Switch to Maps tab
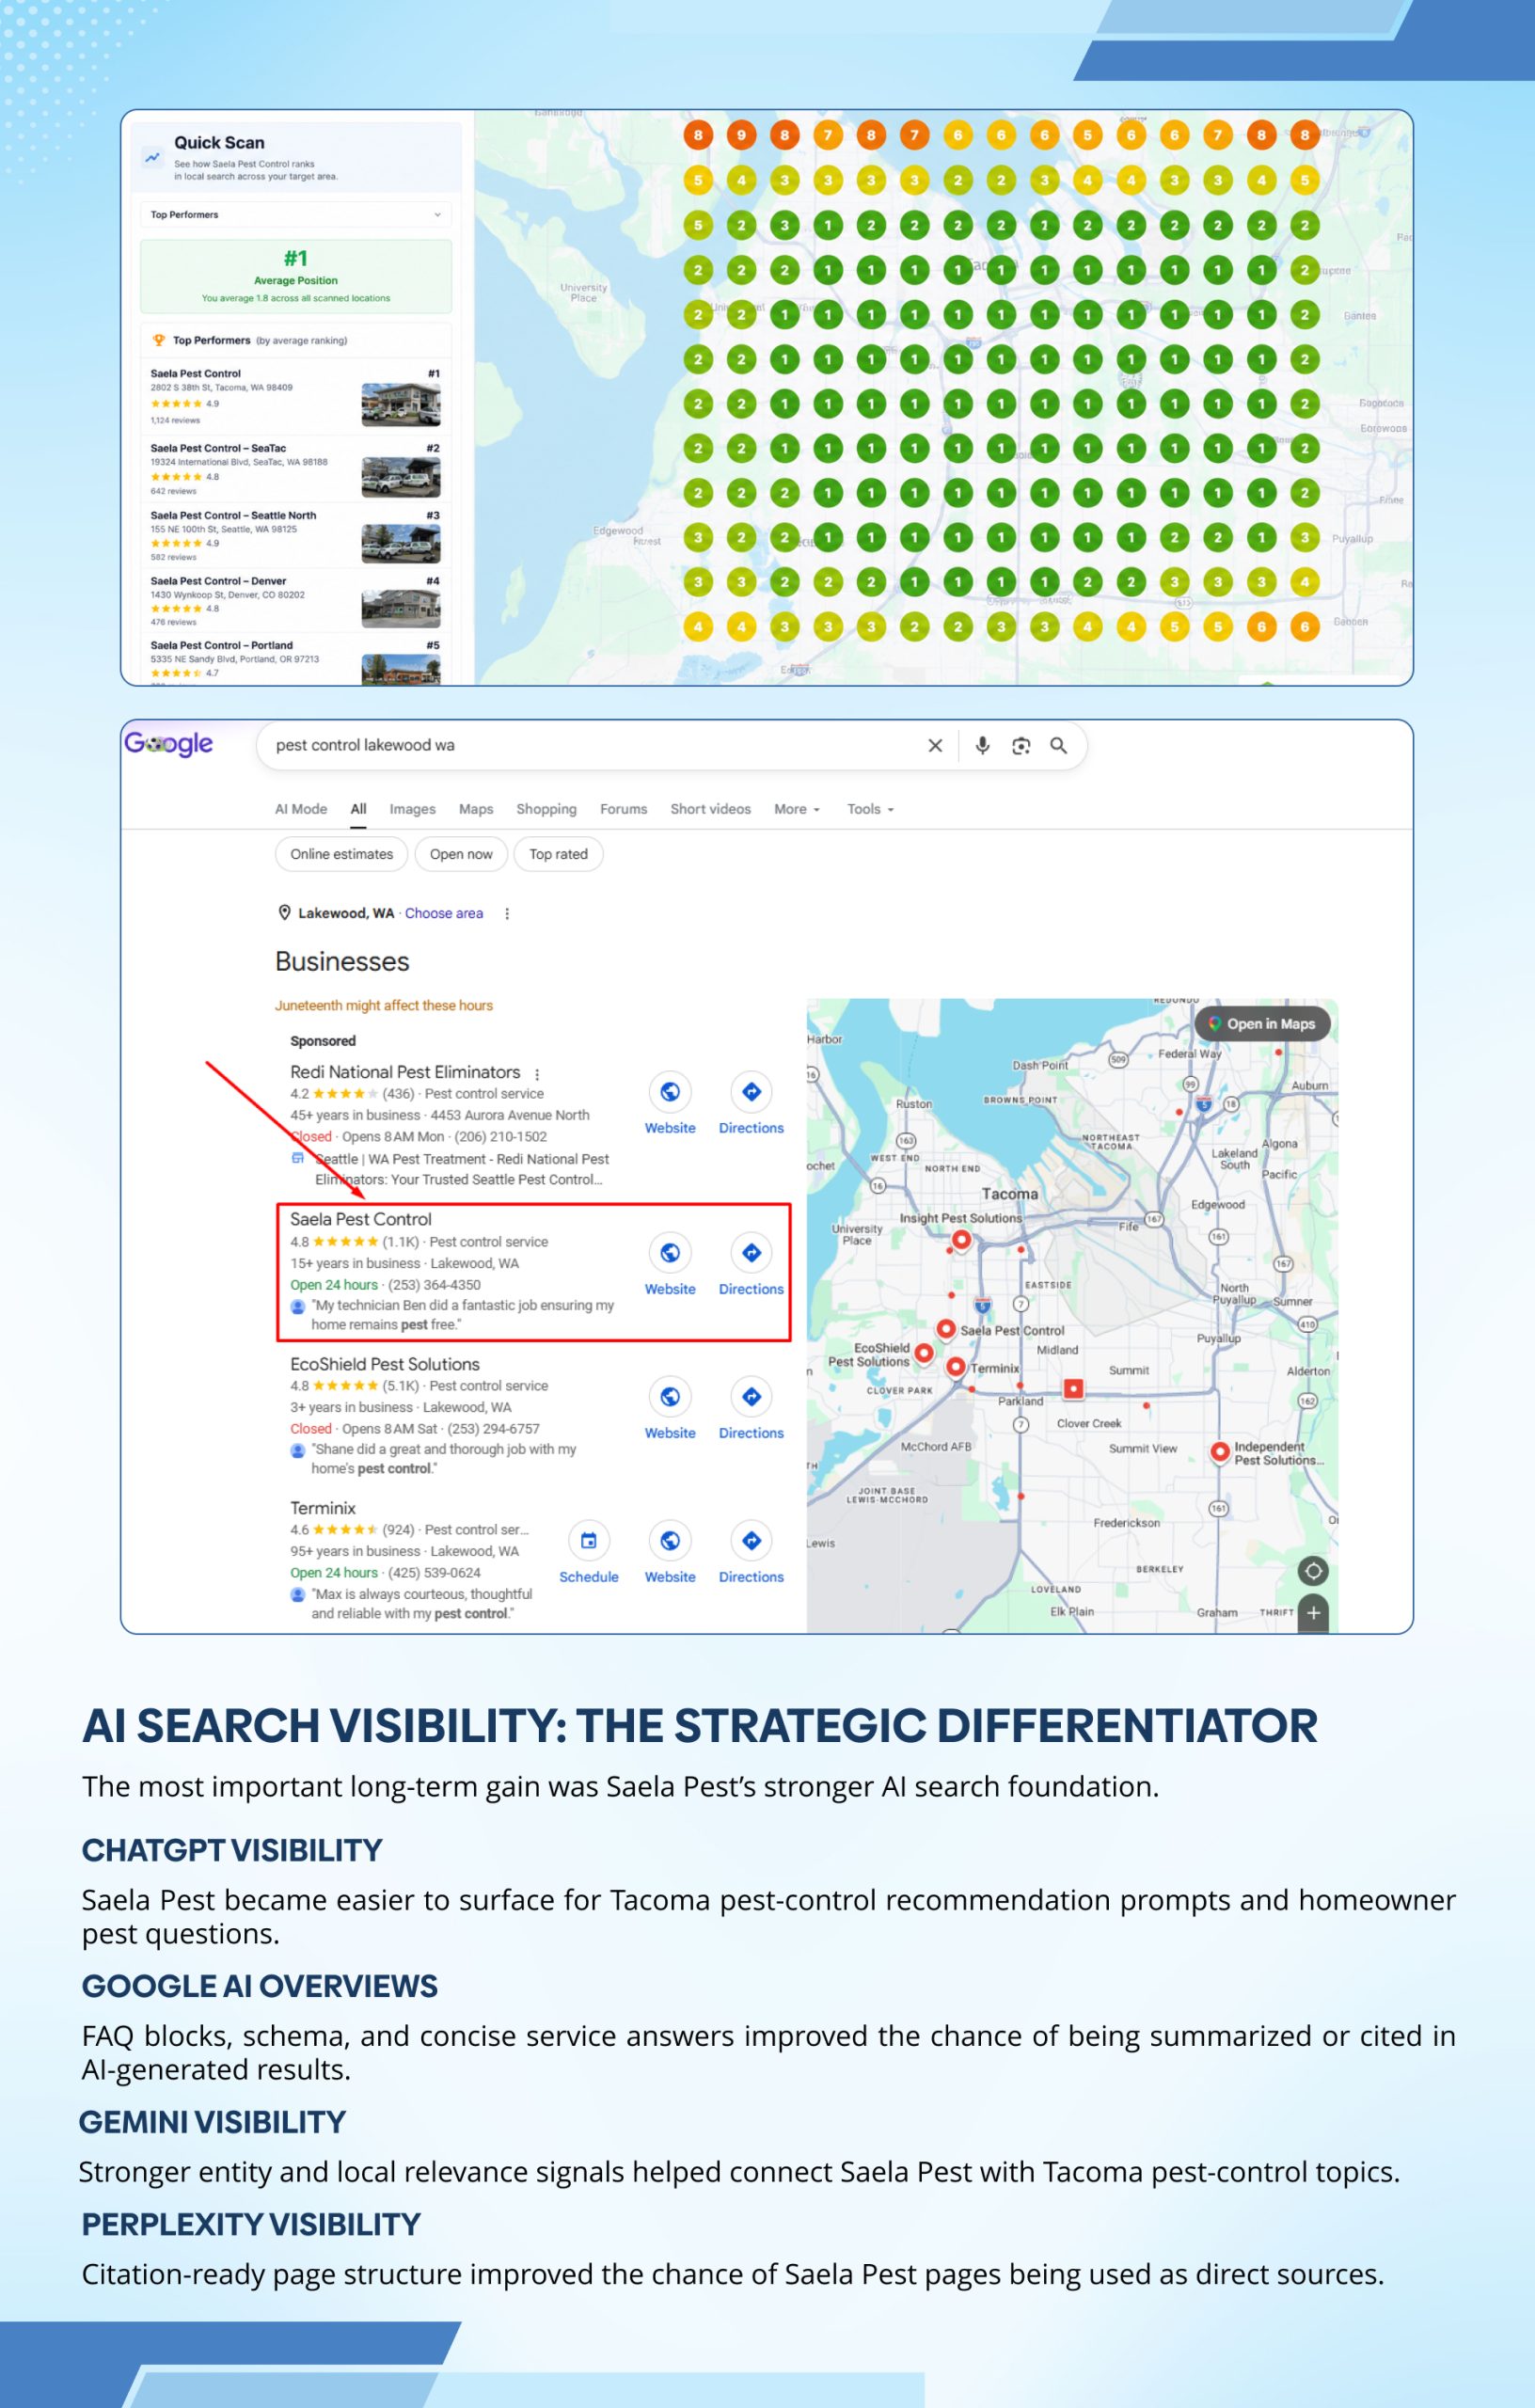The height and width of the screenshot is (2408, 1535). (476, 809)
